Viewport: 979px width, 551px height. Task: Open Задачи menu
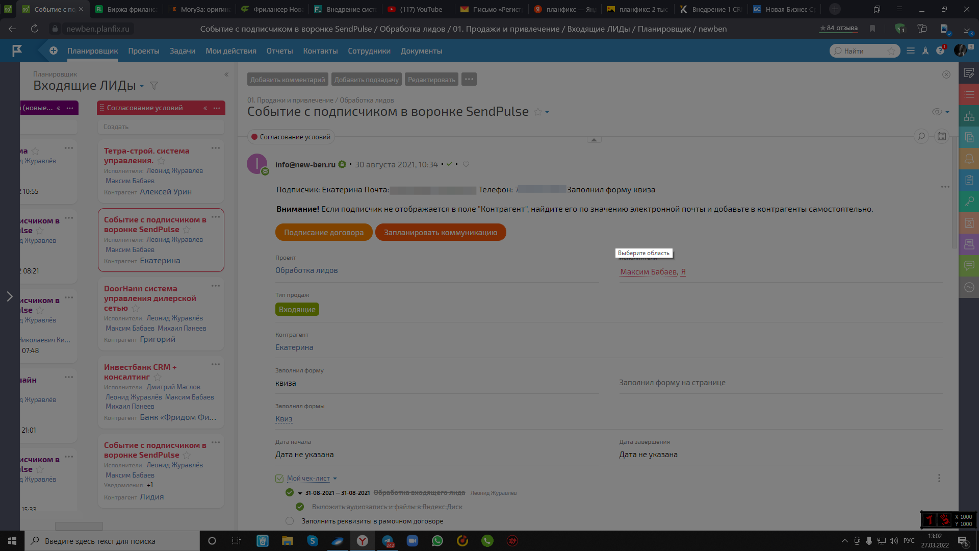pyautogui.click(x=183, y=51)
